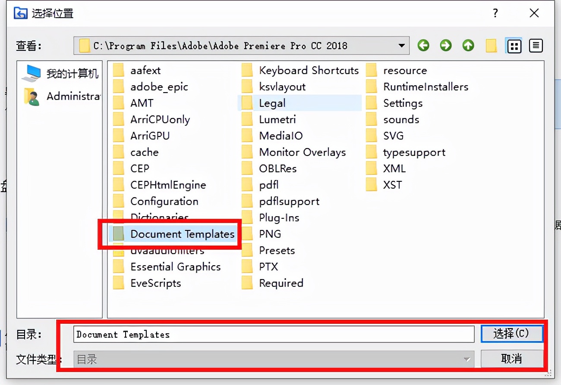
Task: Click the PTX folder name
Action: point(269,267)
